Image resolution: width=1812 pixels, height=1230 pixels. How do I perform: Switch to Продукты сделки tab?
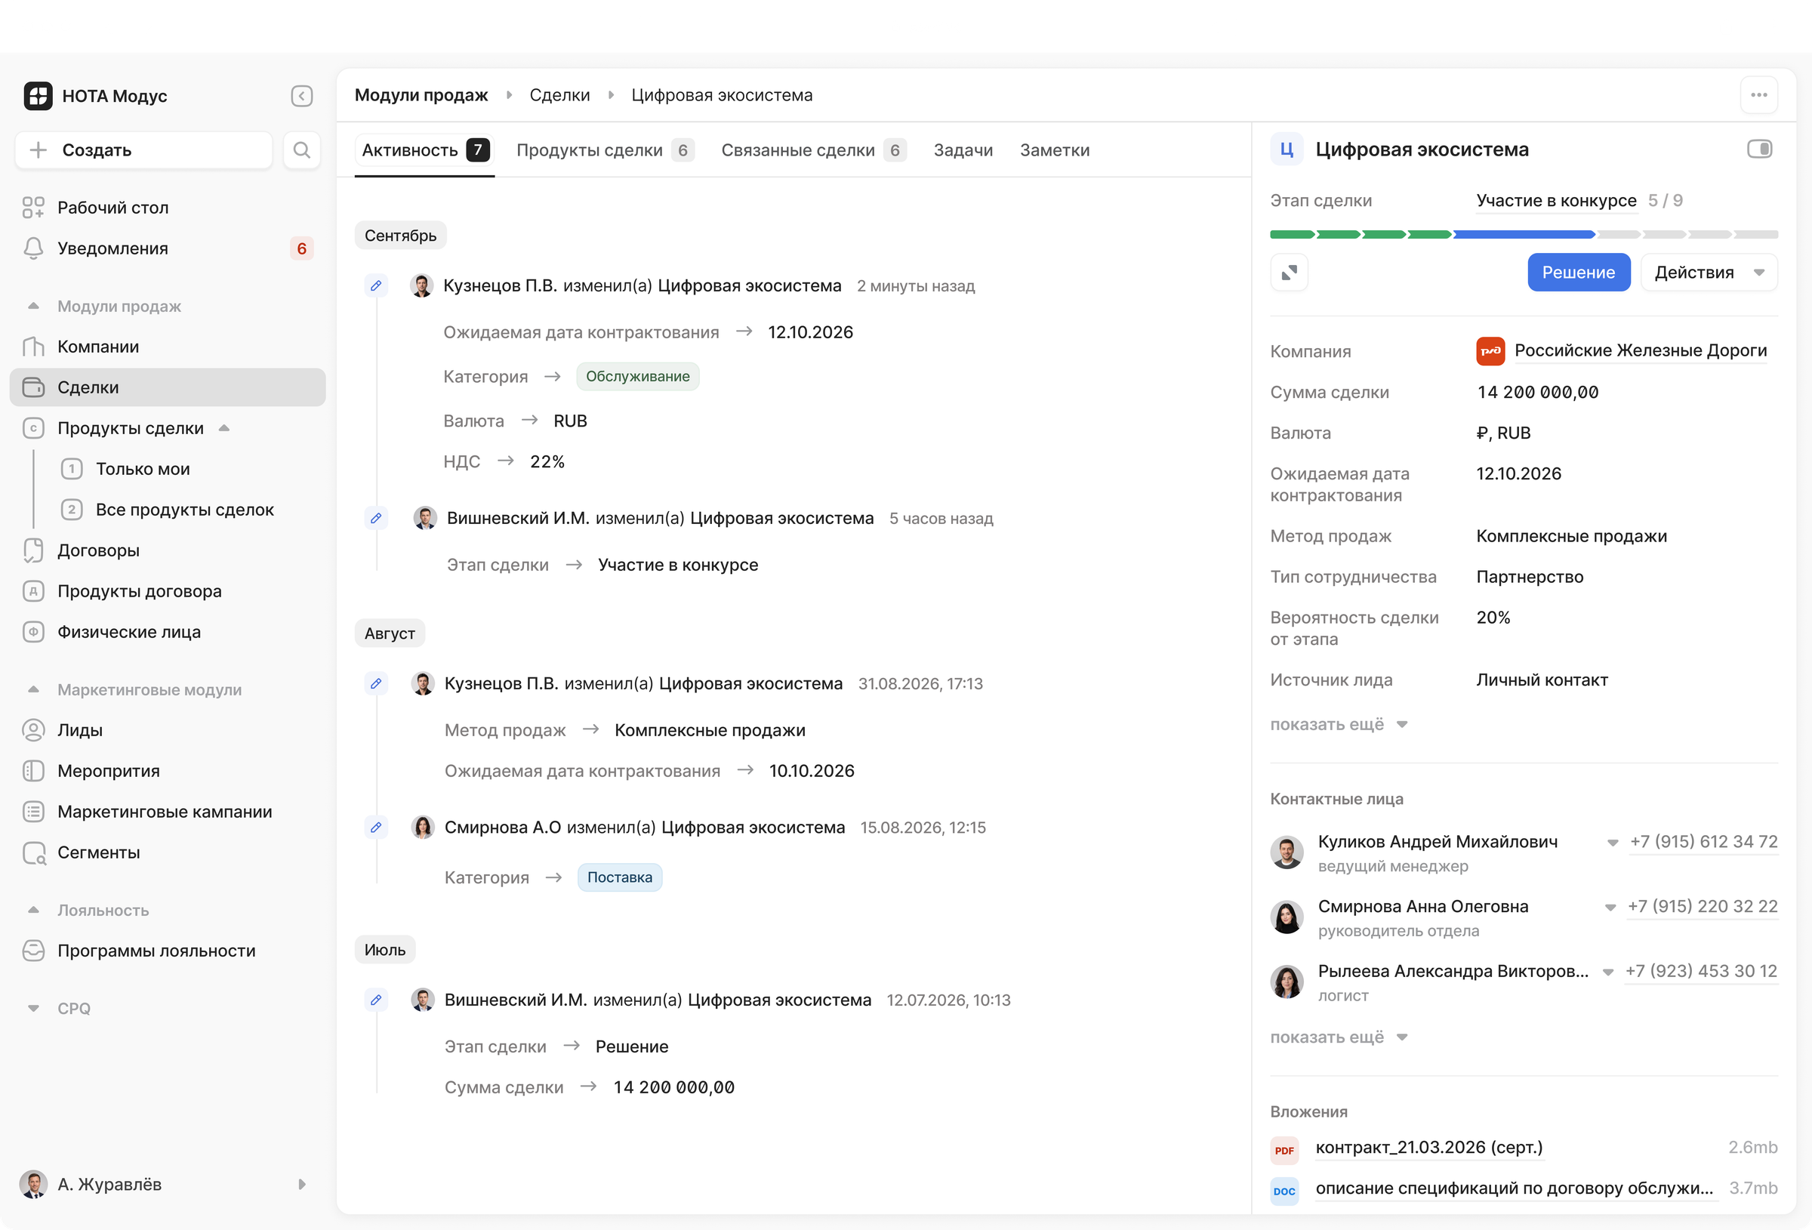click(x=604, y=150)
